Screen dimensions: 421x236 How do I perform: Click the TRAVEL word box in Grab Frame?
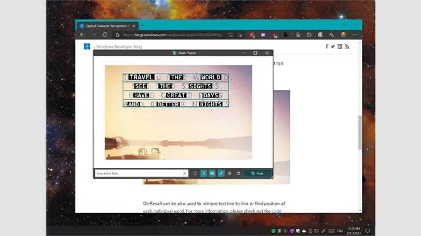141,77
